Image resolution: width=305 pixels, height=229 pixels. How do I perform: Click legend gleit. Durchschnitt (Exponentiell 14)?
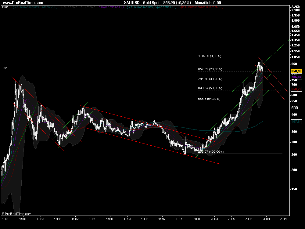tap(152, 7)
